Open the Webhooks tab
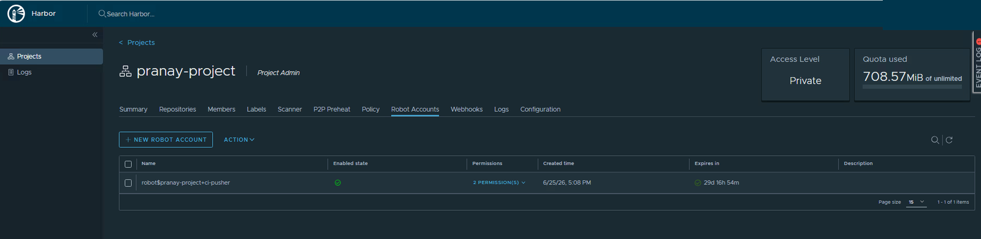 click(x=467, y=109)
